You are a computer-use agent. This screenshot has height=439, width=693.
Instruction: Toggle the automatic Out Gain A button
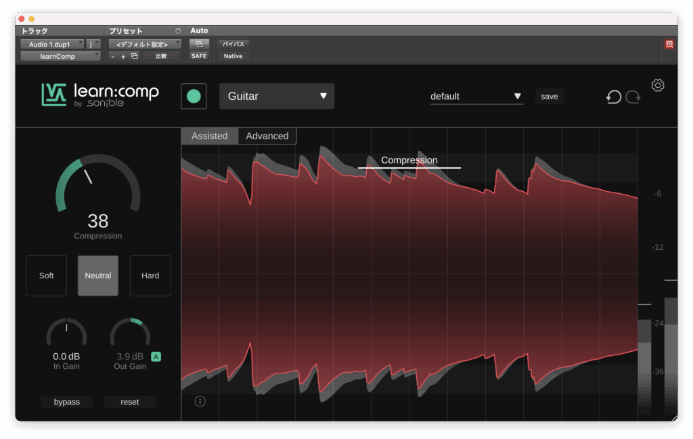coord(156,357)
